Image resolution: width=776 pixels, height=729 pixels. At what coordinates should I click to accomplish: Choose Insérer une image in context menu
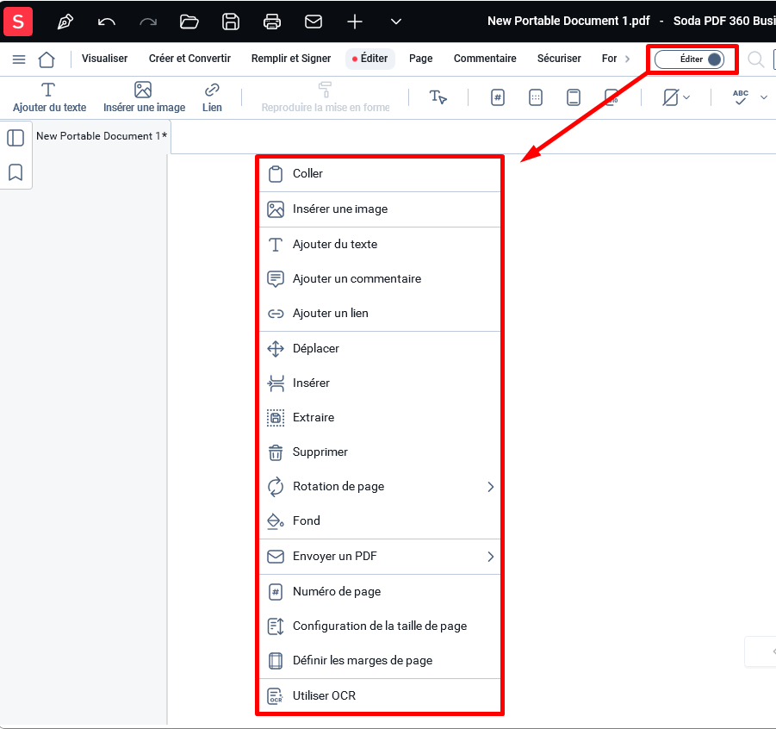click(x=380, y=209)
